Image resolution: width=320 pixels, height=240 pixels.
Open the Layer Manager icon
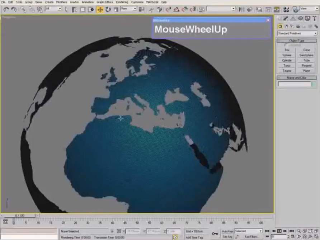click(259, 9)
